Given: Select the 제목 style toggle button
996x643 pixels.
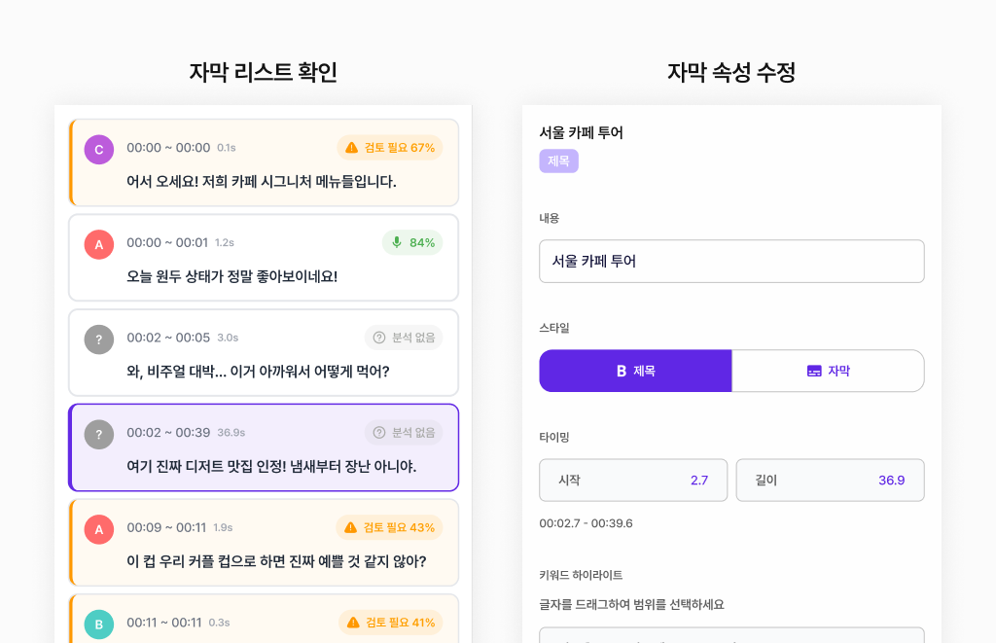Looking at the screenshot, I should 635,371.
